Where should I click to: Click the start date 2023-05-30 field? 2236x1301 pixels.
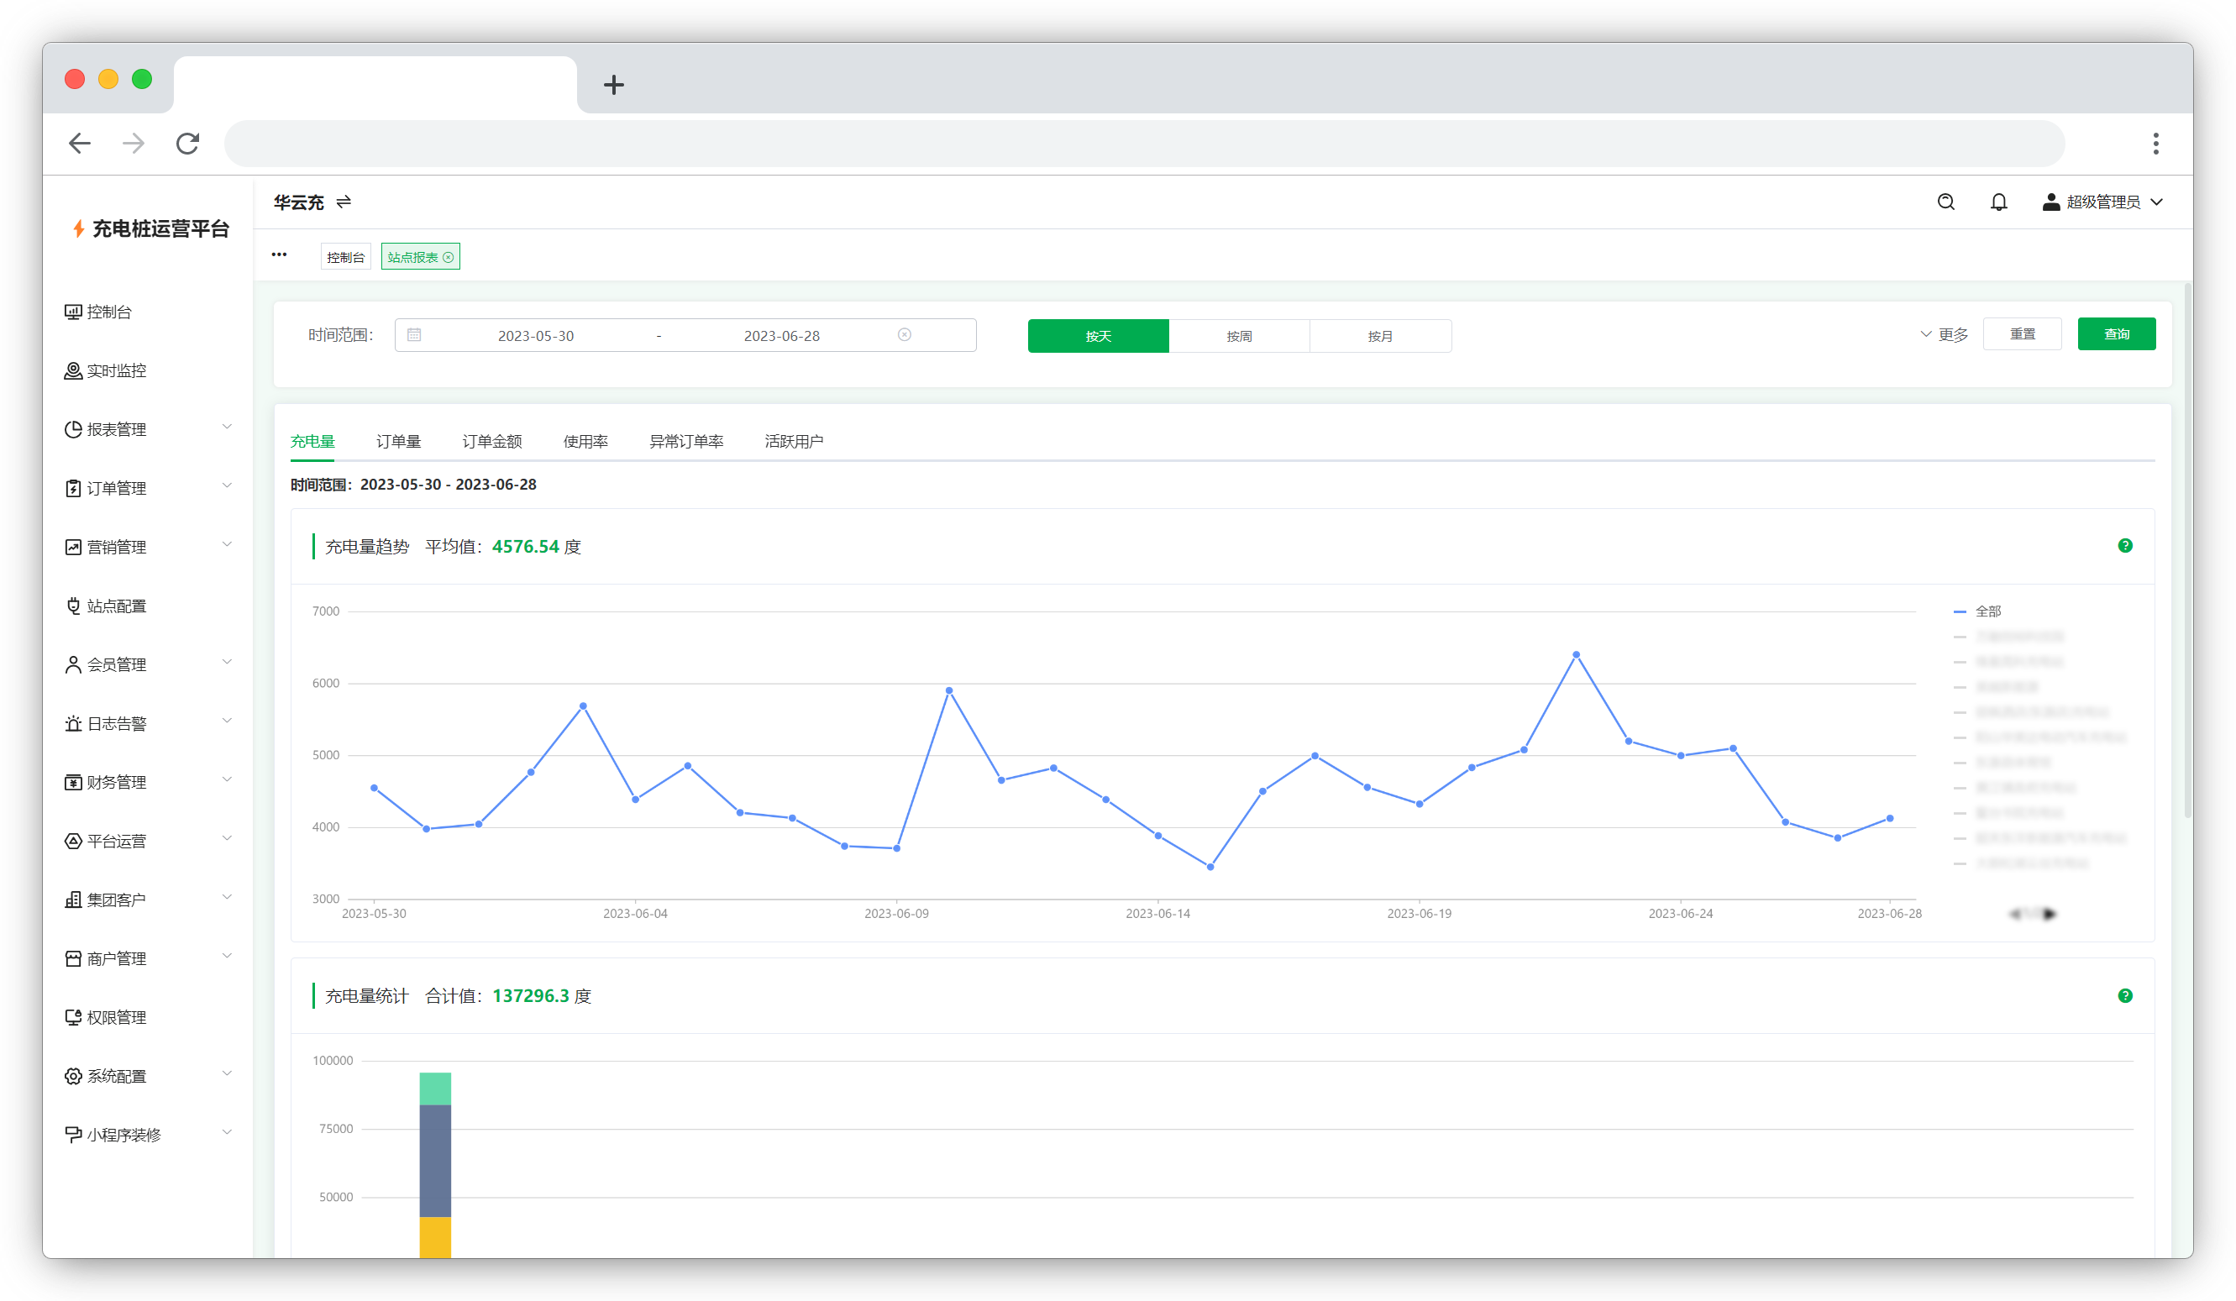535,335
